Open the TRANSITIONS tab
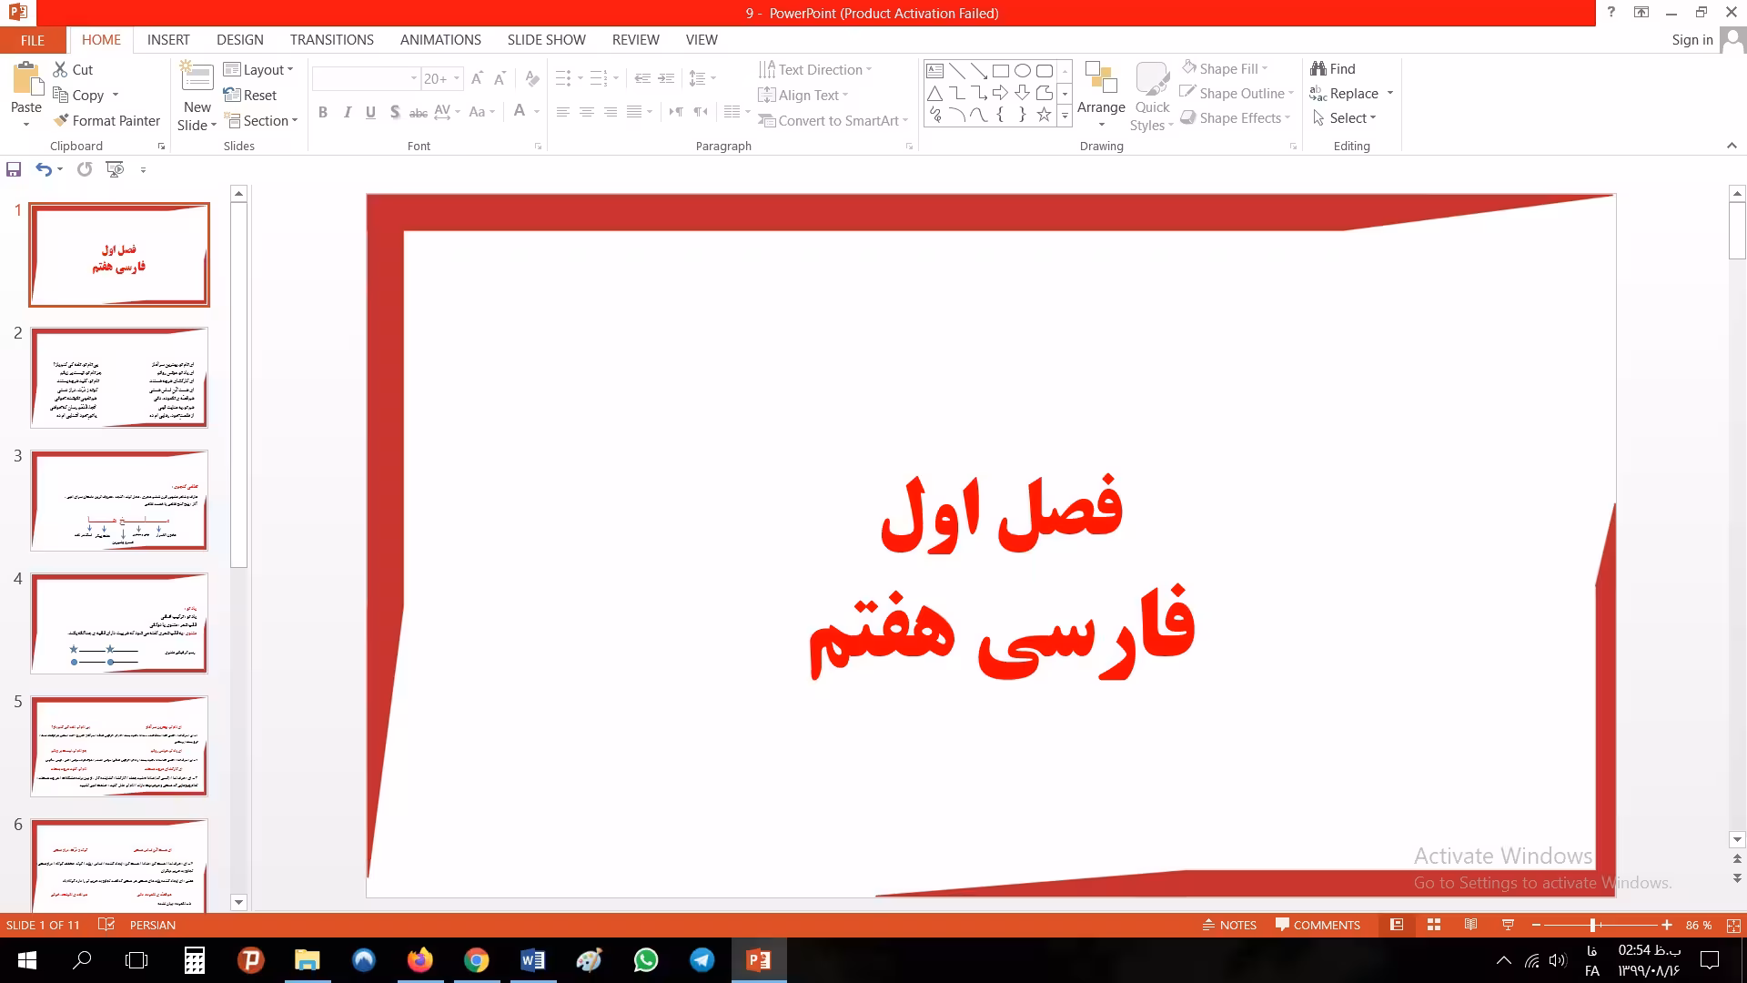The width and height of the screenshot is (1747, 983). point(331,40)
